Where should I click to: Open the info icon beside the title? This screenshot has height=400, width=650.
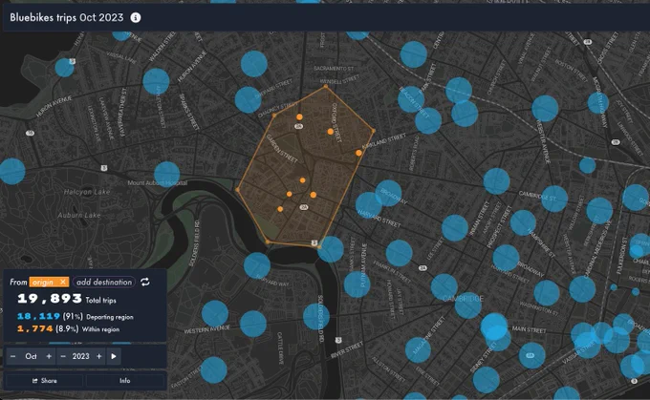click(136, 17)
